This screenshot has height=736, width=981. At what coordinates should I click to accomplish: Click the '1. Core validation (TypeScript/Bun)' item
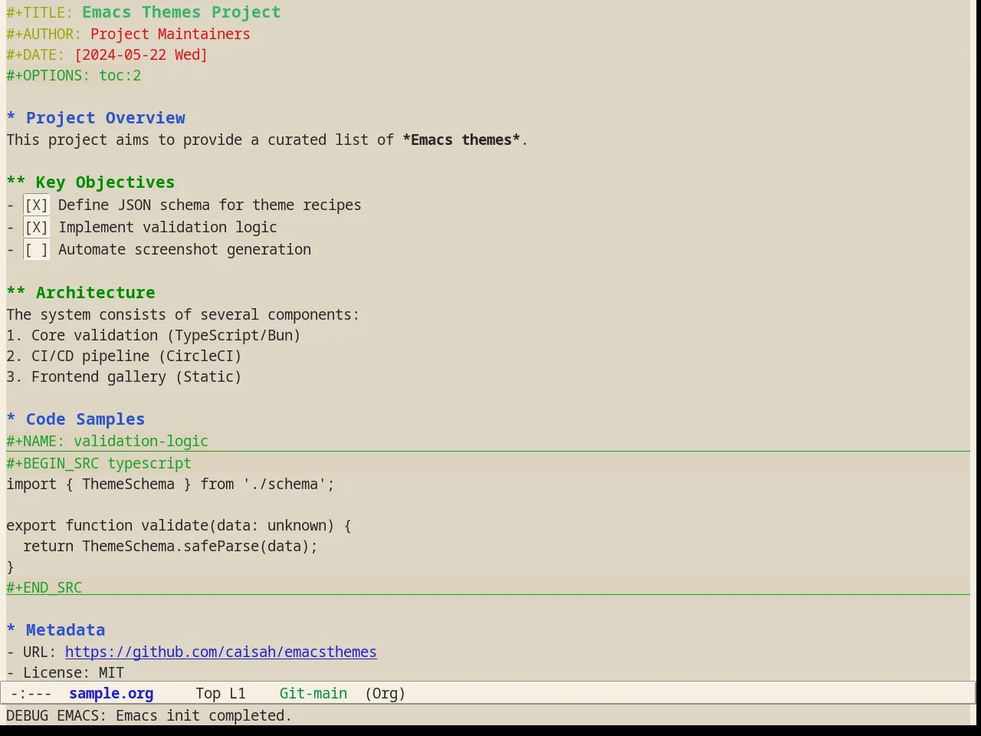[x=153, y=336]
